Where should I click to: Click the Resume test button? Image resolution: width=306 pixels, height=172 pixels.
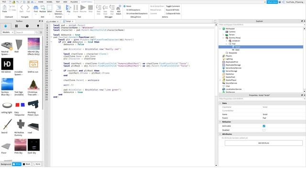83,9
